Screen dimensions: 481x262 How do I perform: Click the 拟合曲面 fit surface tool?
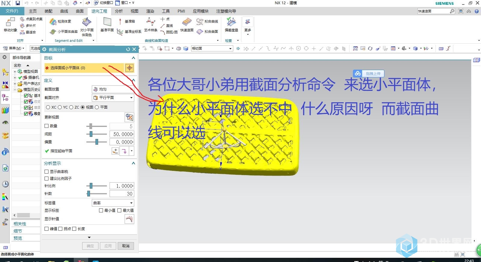point(207,32)
